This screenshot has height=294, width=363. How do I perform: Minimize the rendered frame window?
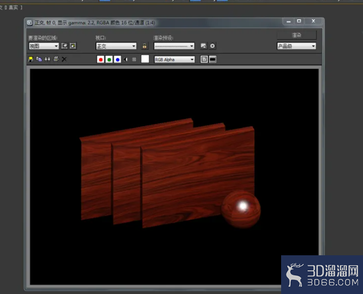(288, 21)
